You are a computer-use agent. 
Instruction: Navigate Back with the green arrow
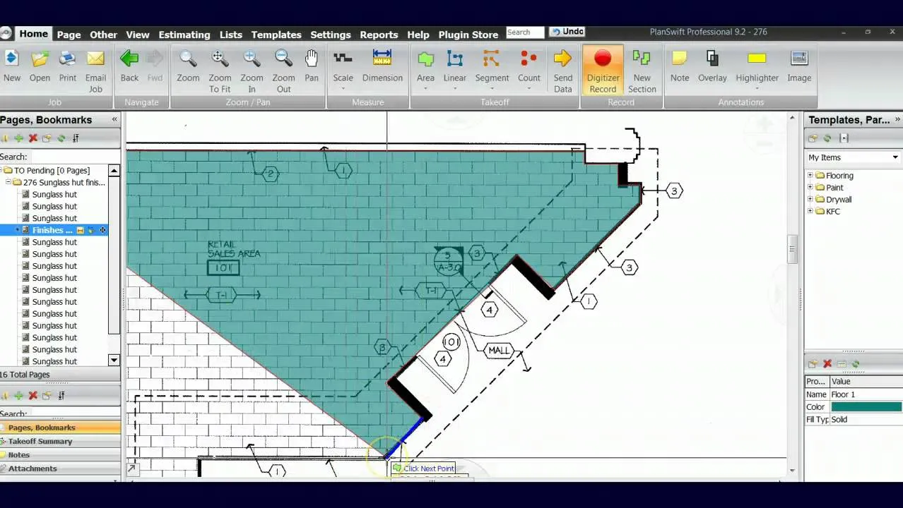pos(129,68)
